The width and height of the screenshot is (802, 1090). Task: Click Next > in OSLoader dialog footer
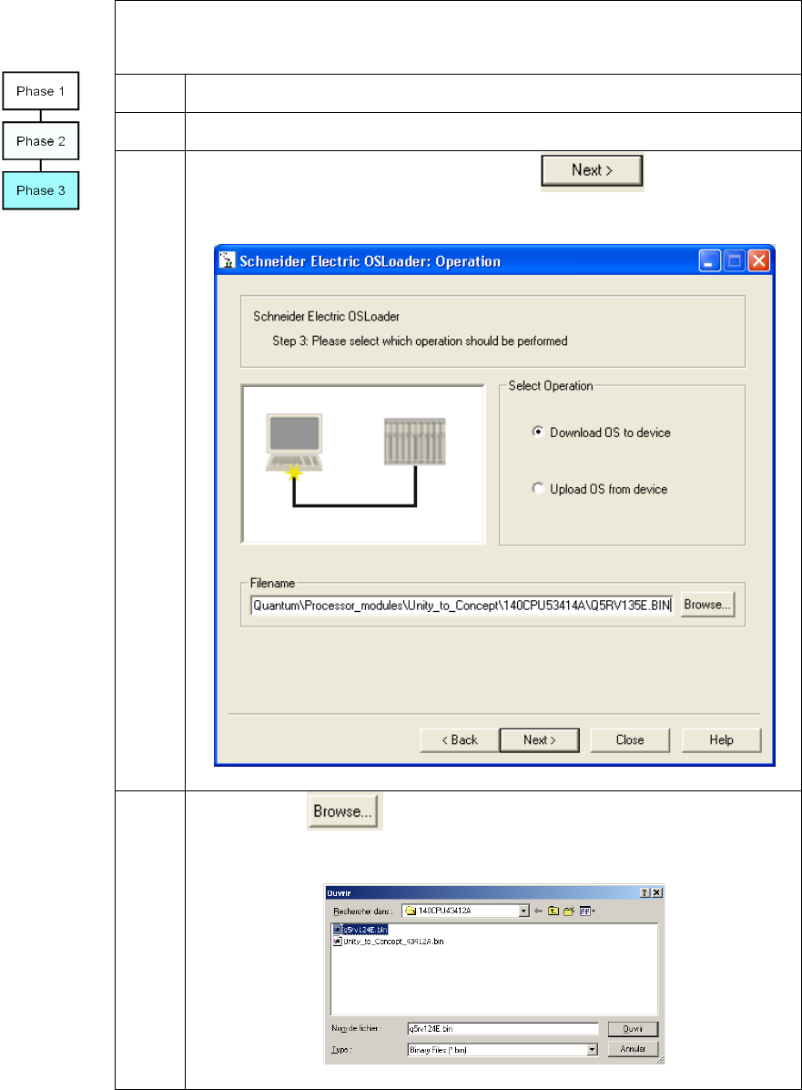pos(539,740)
